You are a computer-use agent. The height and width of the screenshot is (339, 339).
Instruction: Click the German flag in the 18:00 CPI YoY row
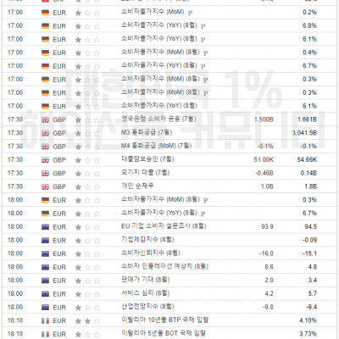[x=45, y=214]
